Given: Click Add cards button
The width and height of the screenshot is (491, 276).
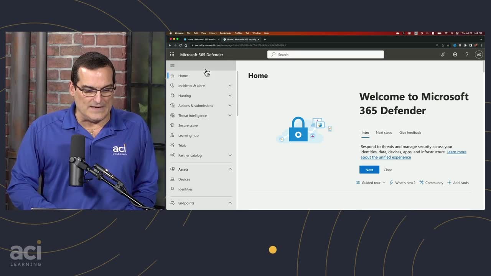Looking at the screenshot, I should tap(458, 183).
